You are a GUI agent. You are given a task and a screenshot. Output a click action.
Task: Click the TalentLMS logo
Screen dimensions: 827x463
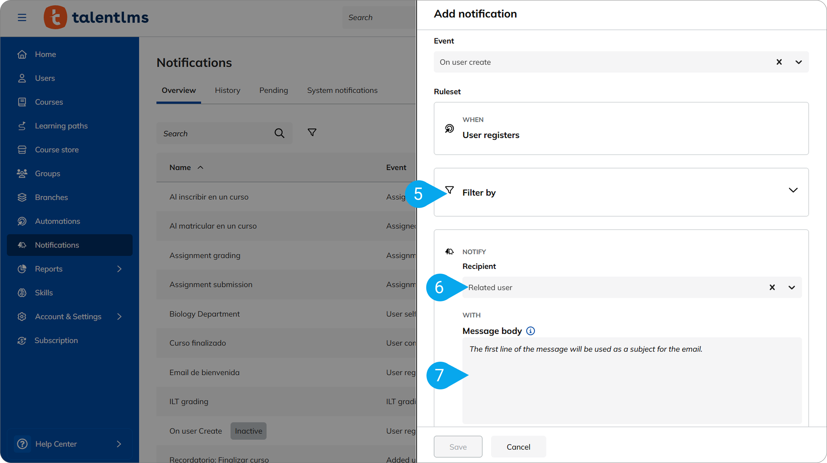[96, 17]
